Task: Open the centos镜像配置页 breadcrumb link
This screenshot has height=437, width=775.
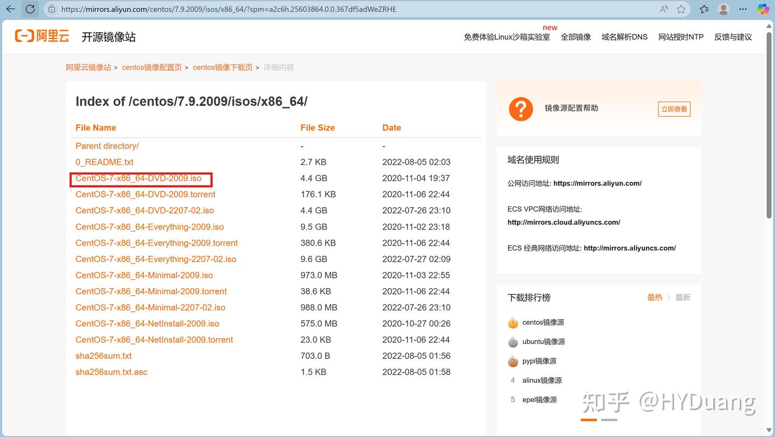Action: [x=151, y=67]
